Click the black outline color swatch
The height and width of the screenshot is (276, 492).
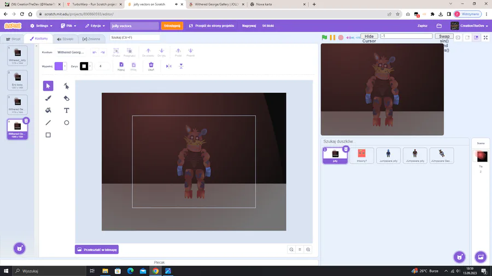(x=84, y=66)
